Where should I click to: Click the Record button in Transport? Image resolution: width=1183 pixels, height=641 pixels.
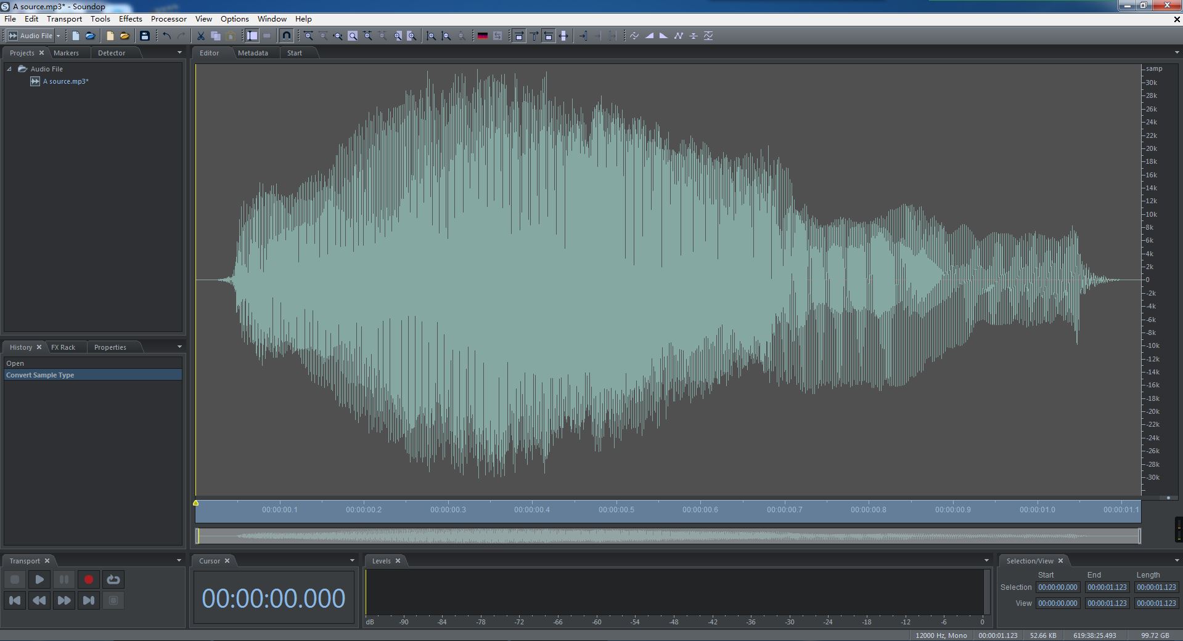(x=89, y=579)
